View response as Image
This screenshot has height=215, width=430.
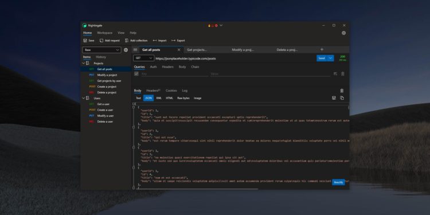pyautogui.click(x=197, y=98)
